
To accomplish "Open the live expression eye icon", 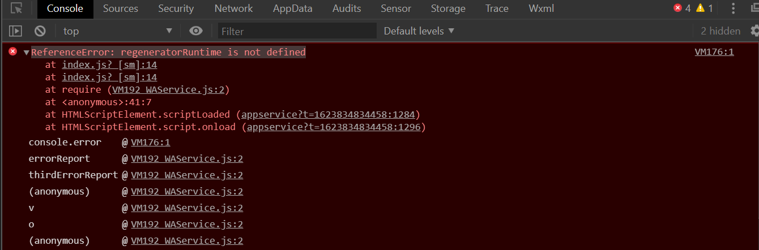I will (196, 31).
